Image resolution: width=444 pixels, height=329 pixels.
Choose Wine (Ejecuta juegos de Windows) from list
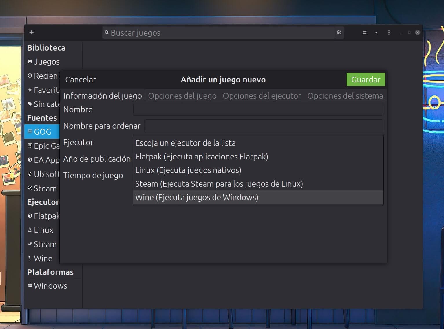point(197,197)
